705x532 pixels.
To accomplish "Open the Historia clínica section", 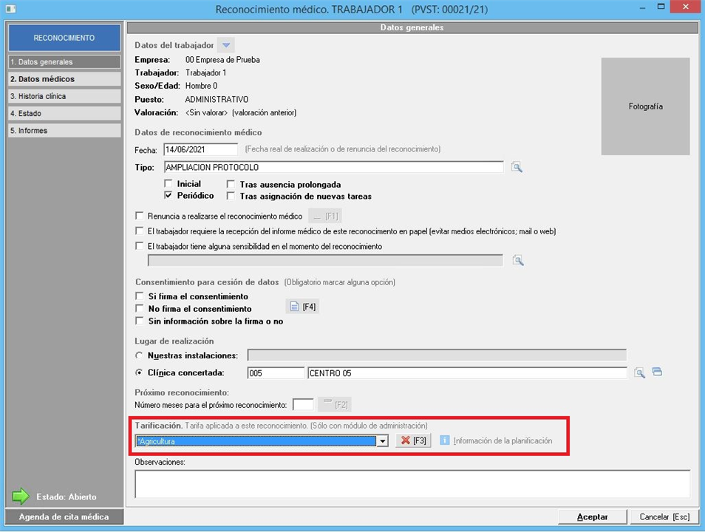I will point(64,96).
